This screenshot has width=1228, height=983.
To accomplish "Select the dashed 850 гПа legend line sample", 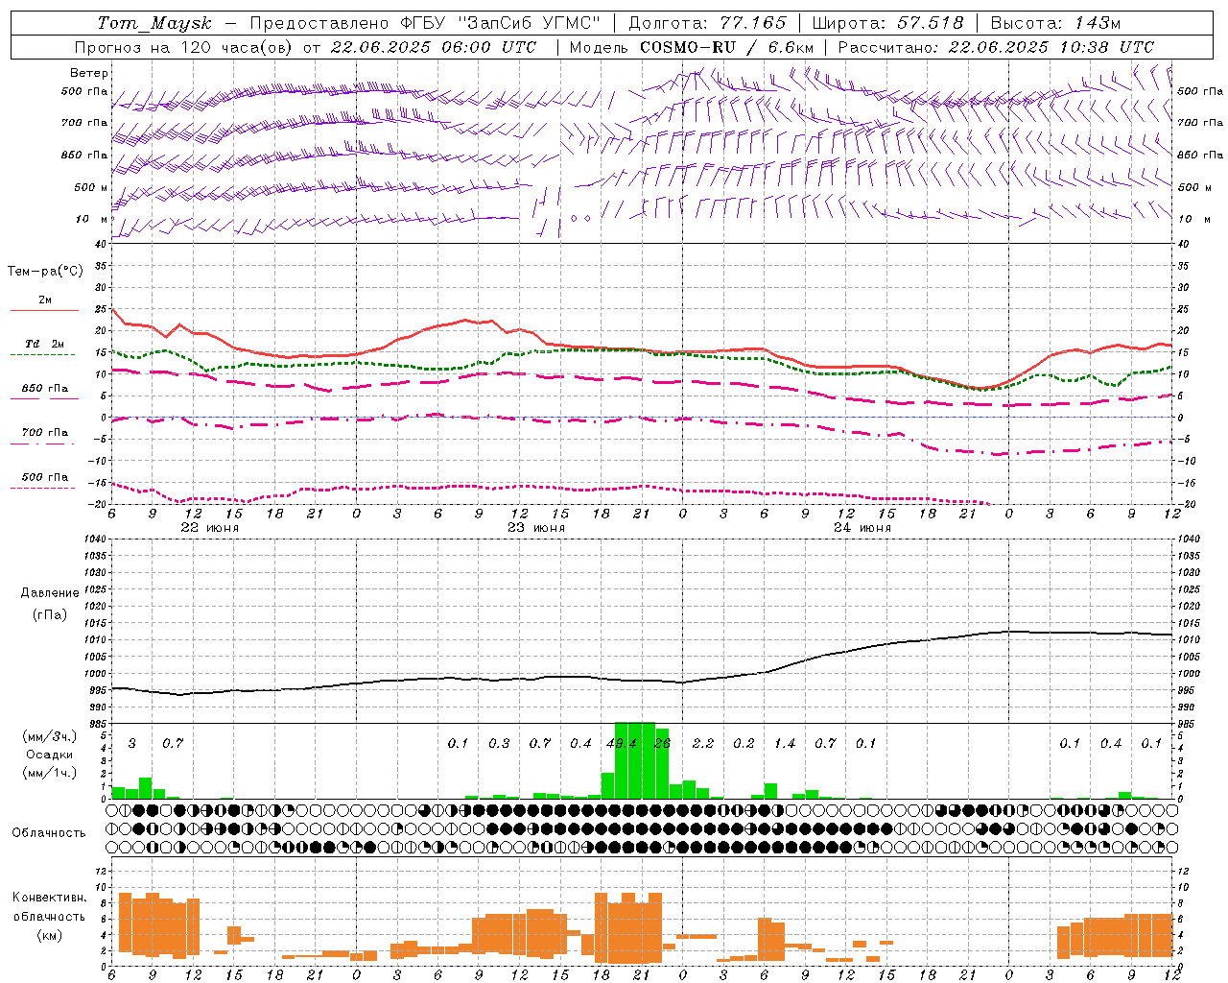I will 43,399.
